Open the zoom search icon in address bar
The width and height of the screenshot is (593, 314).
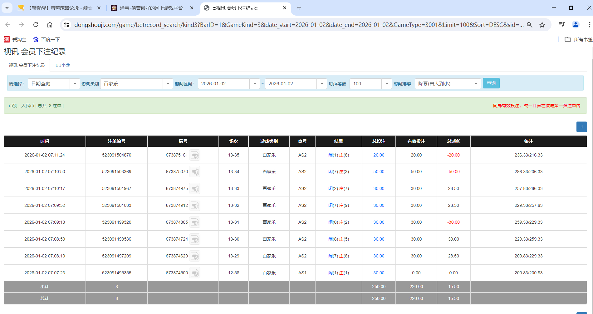[x=530, y=25]
